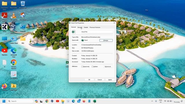The height and width of the screenshot is (104, 185).
Task: Select the New folder desktop icon
Action: [14, 5]
